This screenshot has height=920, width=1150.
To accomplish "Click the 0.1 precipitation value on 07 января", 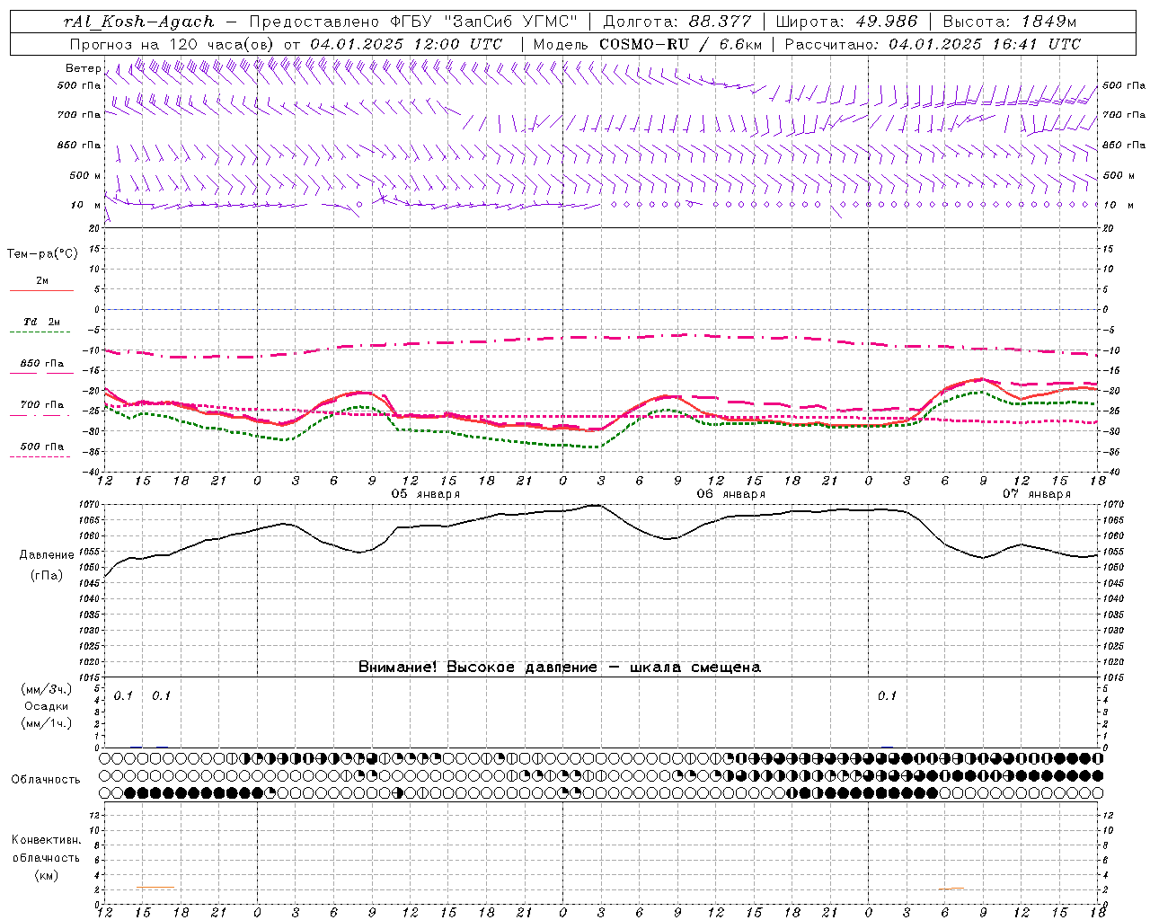I will pos(887,695).
